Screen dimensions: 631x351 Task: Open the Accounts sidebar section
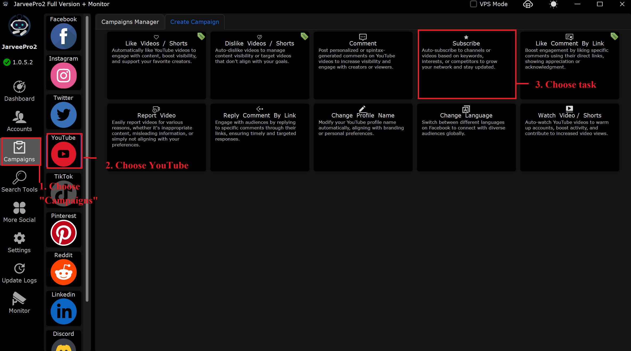pyautogui.click(x=19, y=121)
